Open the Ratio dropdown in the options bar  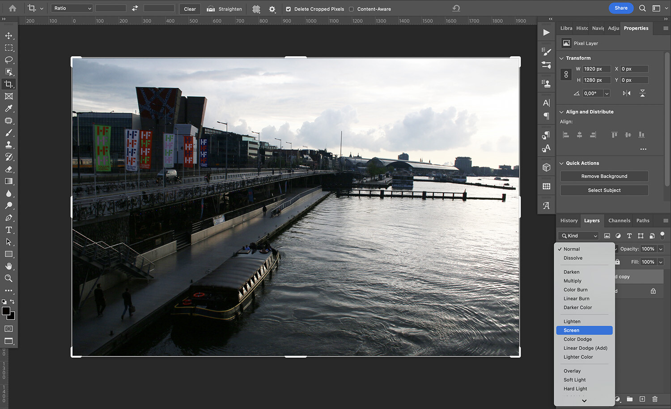[x=72, y=8]
